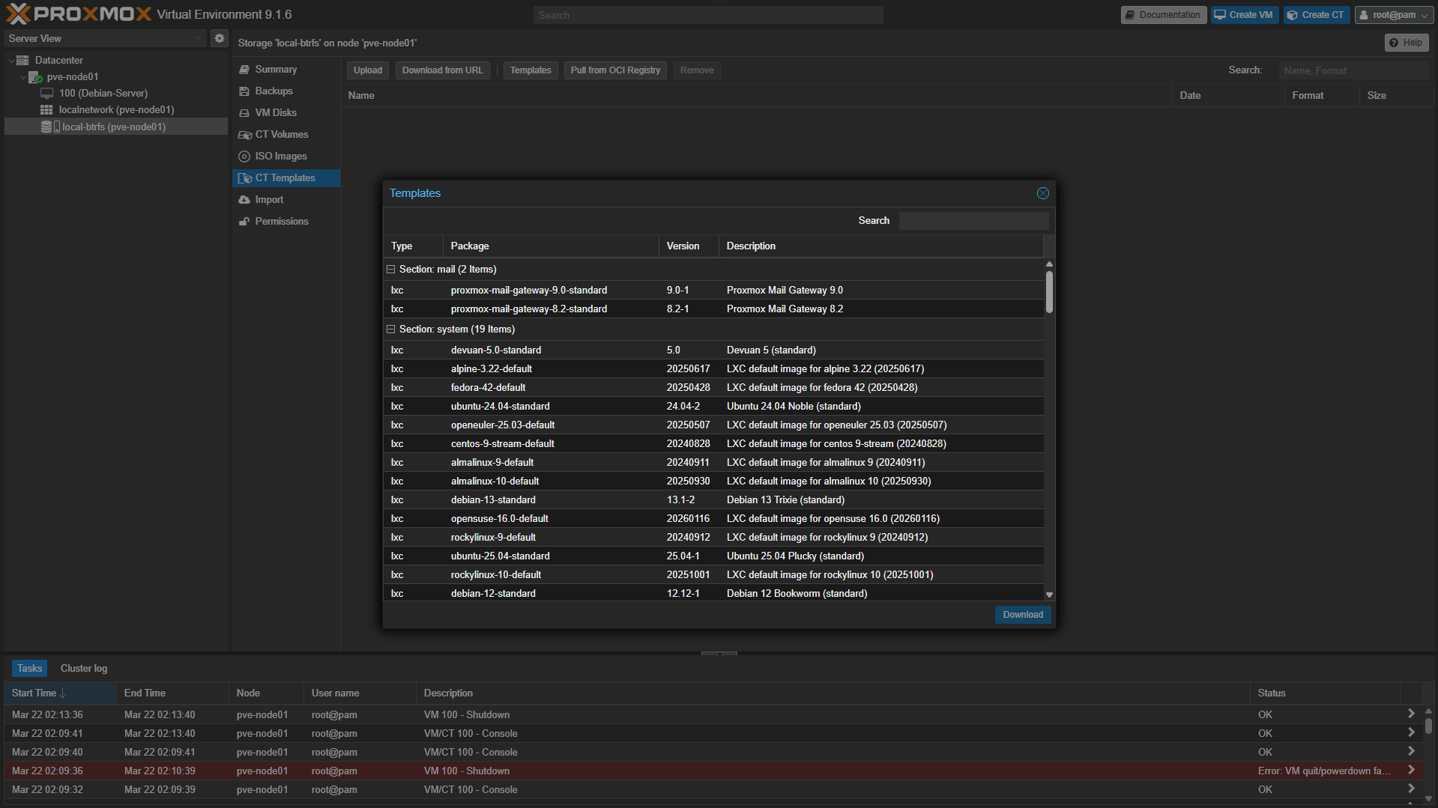
Task: Collapse the Section: system group
Action: click(x=390, y=329)
